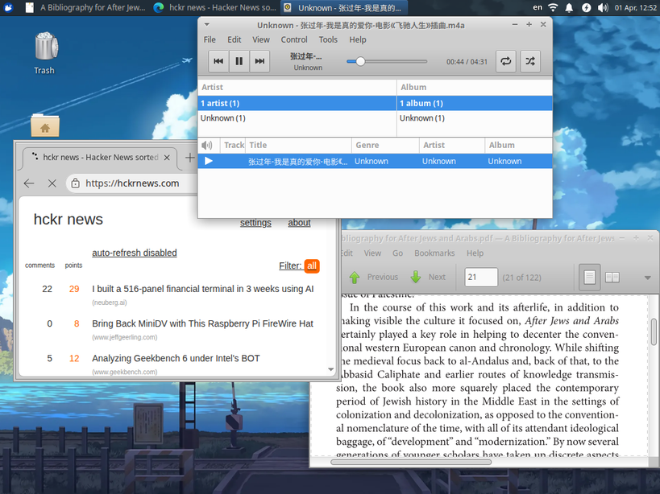Go back in the browser

coord(29,183)
